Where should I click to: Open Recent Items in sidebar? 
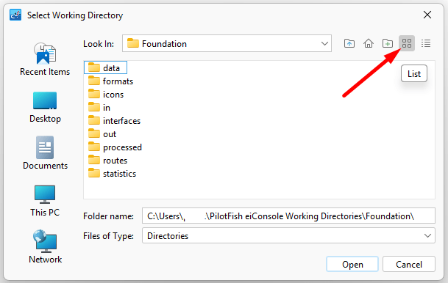45,59
